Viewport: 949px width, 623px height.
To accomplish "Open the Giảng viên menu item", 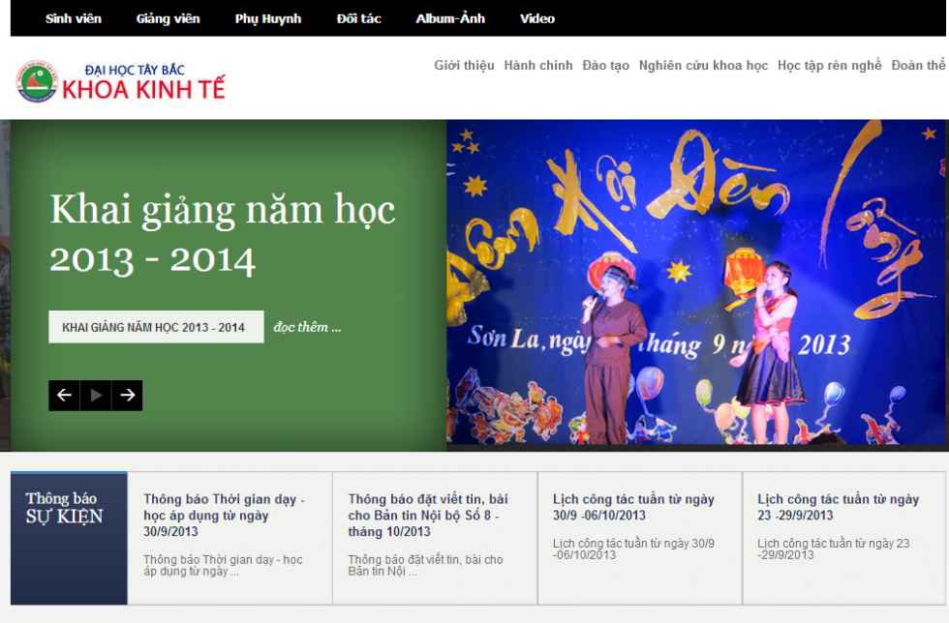I will [x=168, y=18].
